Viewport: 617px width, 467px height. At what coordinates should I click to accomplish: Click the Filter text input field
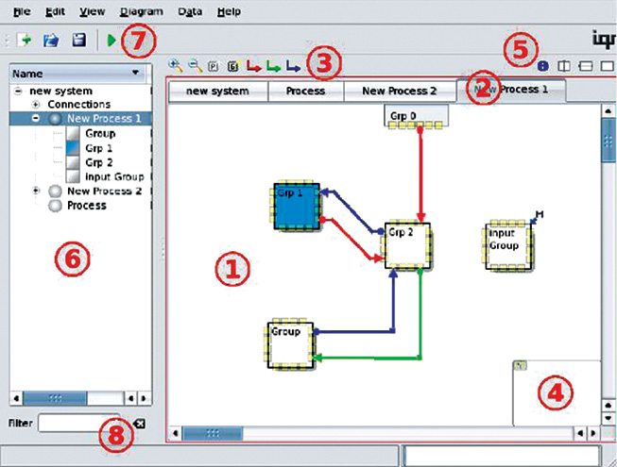click(82, 425)
